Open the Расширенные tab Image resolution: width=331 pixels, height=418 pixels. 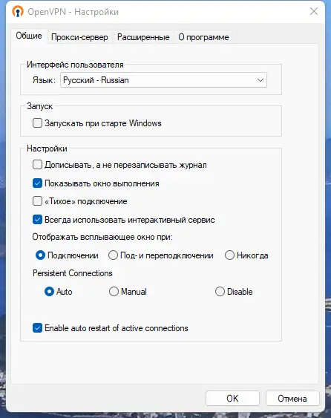(143, 37)
